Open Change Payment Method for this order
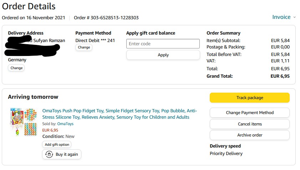Viewport: 300px width, 170px height. [249, 113]
